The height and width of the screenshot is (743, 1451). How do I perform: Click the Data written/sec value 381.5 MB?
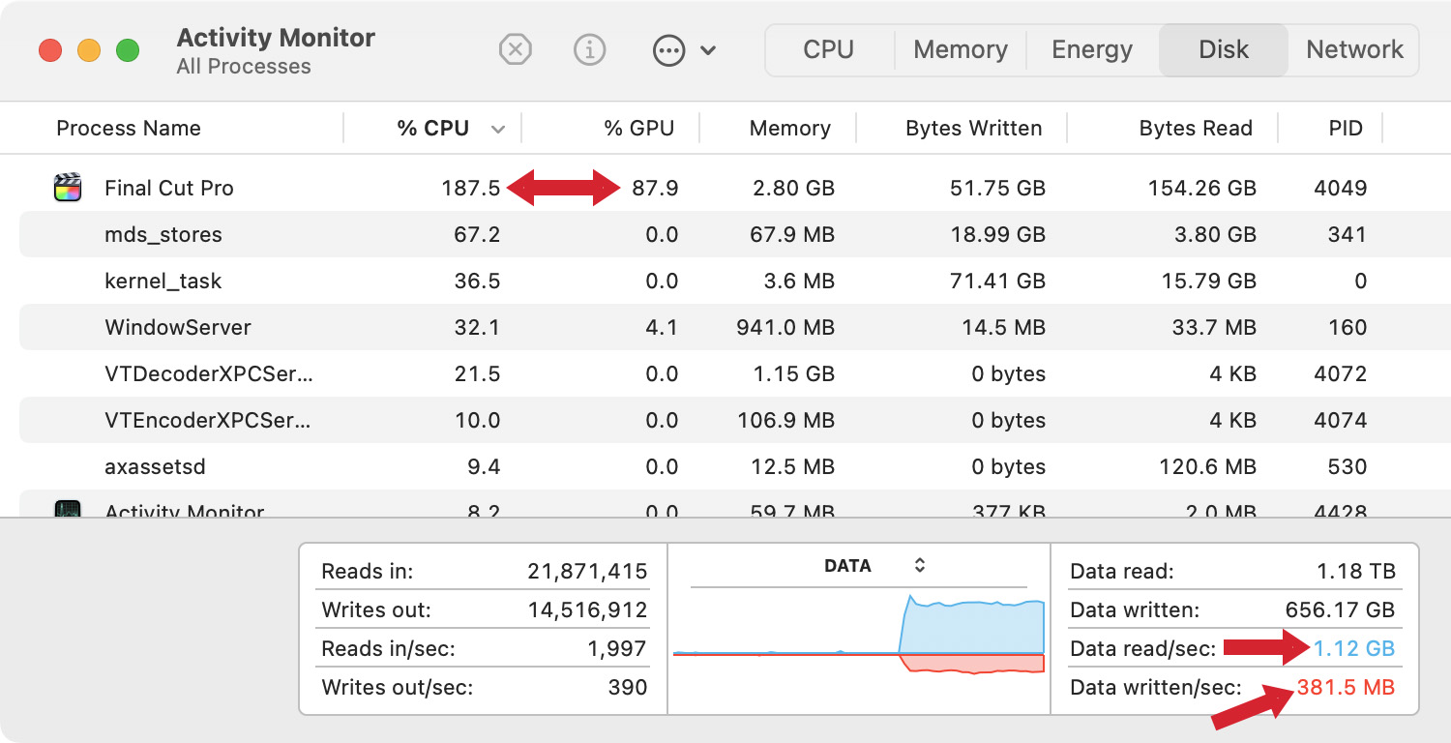click(1347, 688)
